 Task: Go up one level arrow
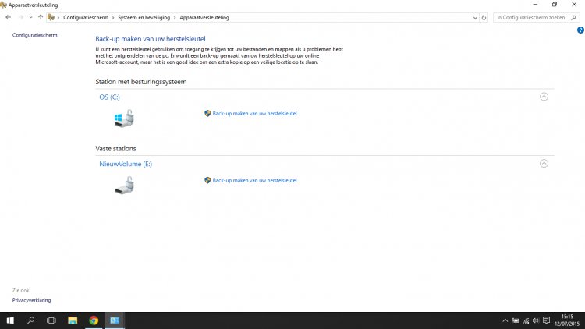tap(41, 17)
